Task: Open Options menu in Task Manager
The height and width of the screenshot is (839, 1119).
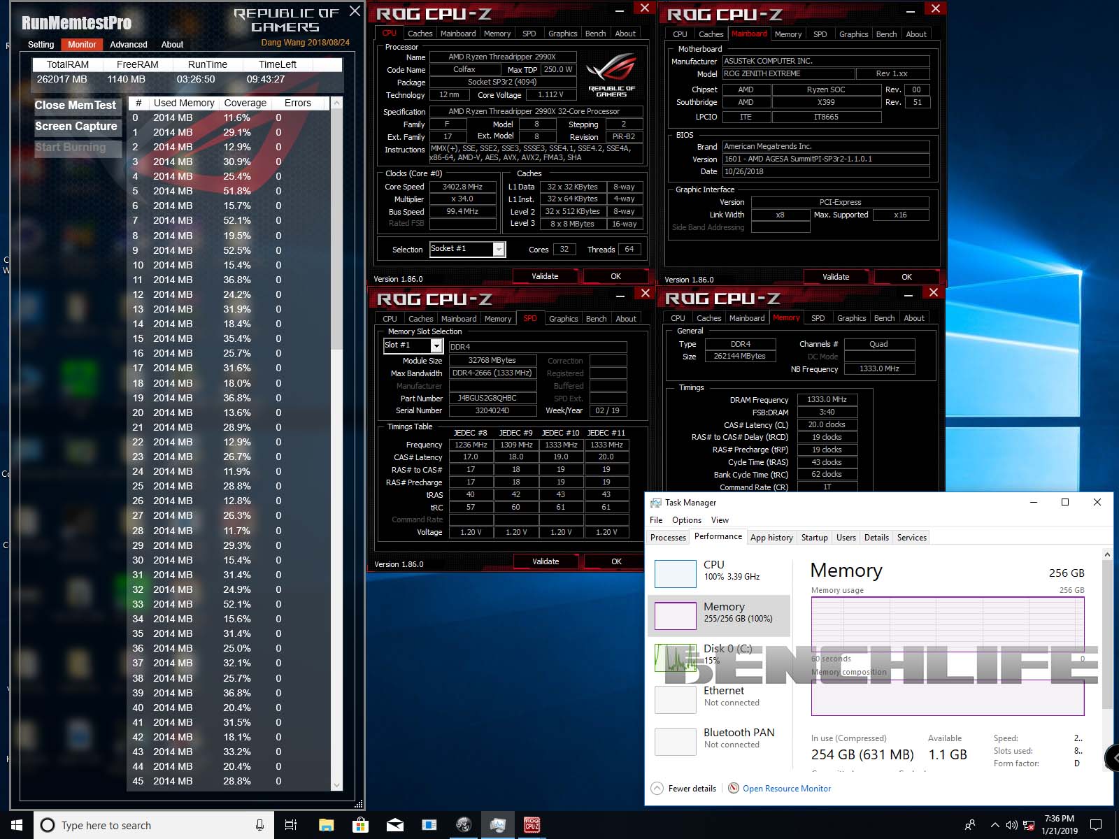Action: (686, 520)
